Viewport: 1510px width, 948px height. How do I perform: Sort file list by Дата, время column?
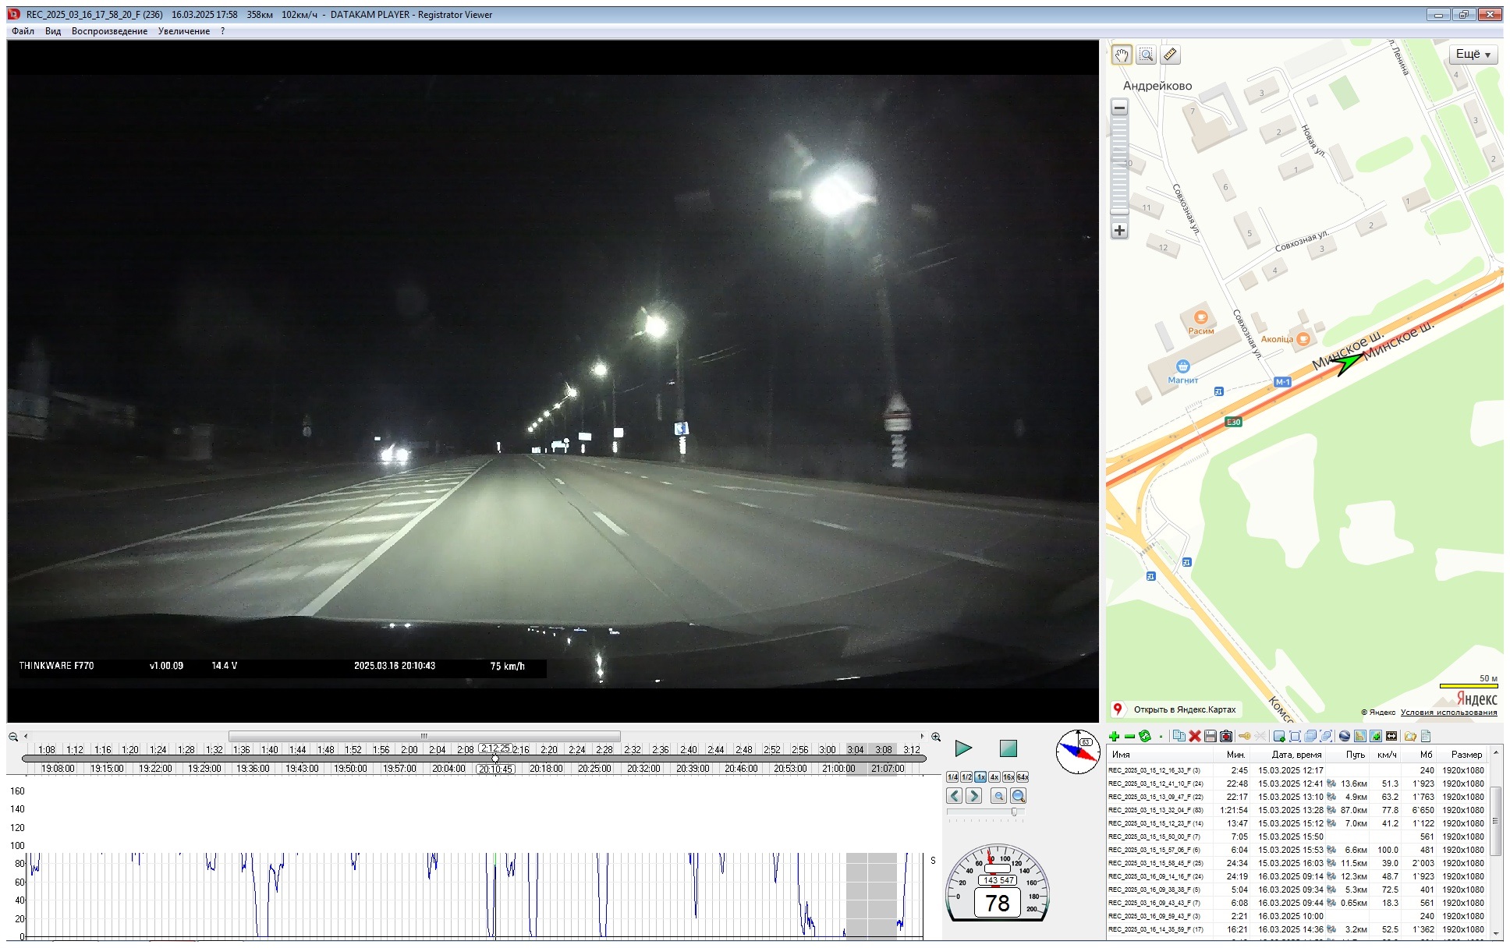coord(1296,754)
